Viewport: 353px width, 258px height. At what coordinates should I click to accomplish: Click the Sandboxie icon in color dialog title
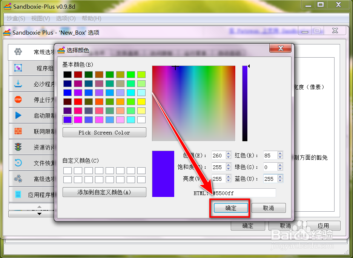[61, 50]
